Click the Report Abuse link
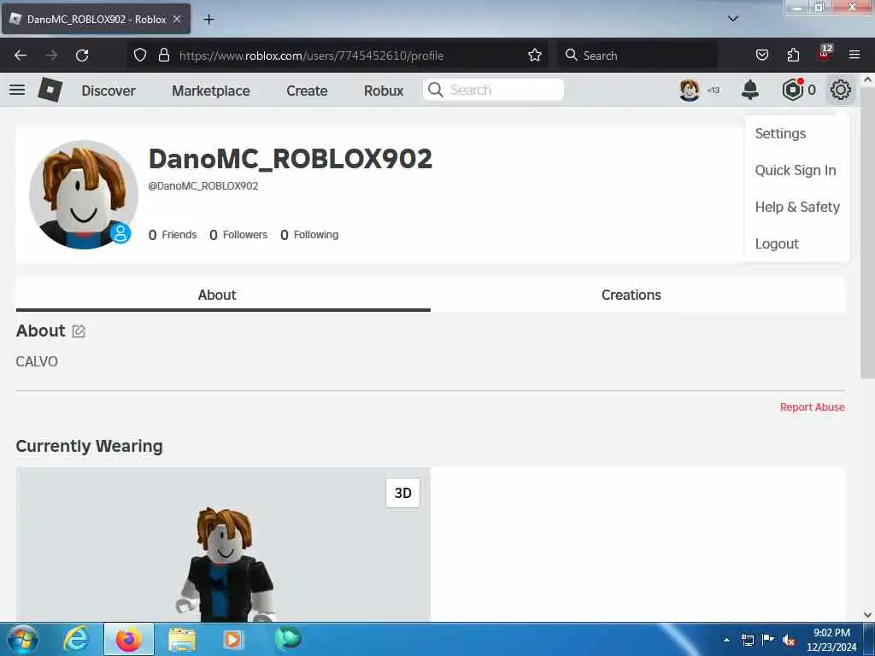The image size is (875, 656). (x=812, y=407)
